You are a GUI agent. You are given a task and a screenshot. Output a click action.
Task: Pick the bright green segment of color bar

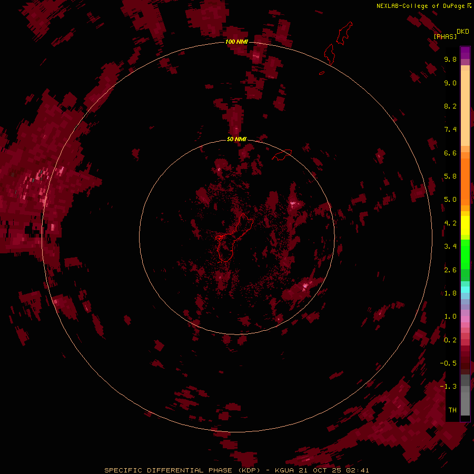coord(465,254)
